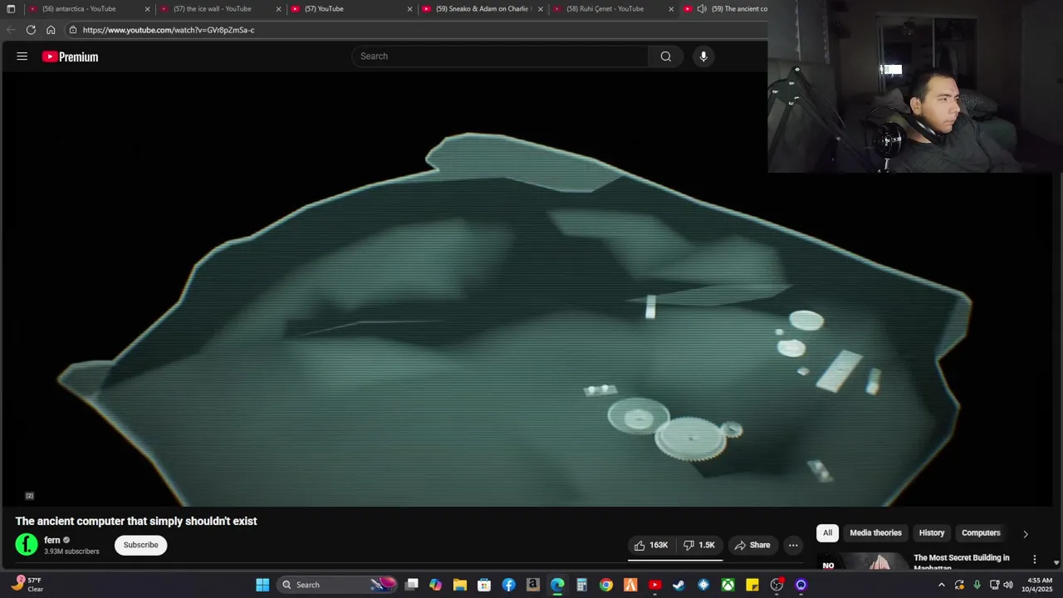The image size is (1063, 598).
Task: Subscribe to fern channel
Action: [x=140, y=545]
